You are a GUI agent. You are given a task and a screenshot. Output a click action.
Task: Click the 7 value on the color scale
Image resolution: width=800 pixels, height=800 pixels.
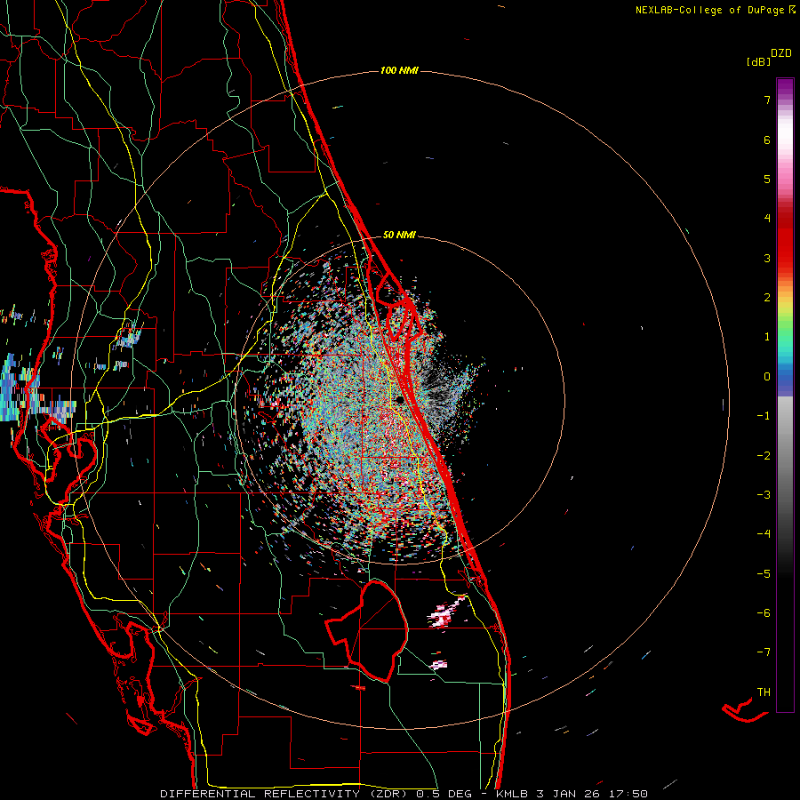point(767,100)
